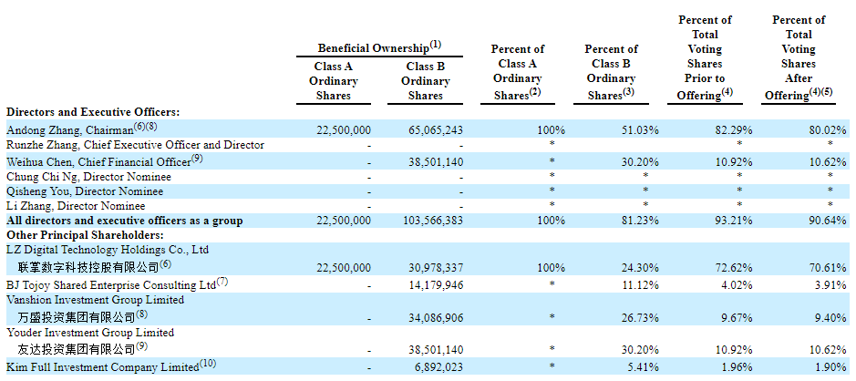The image size is (856, 381).
Task: Select the 103,566,383 group Class B total
Action: pos(432,221)
